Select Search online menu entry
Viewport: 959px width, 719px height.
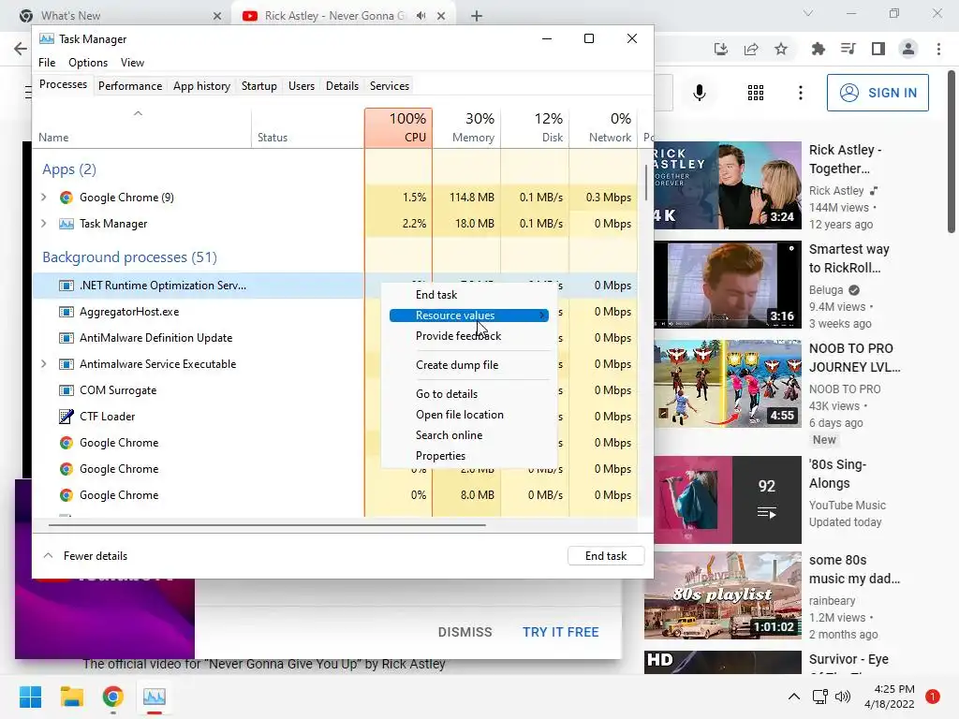(449, 435)
